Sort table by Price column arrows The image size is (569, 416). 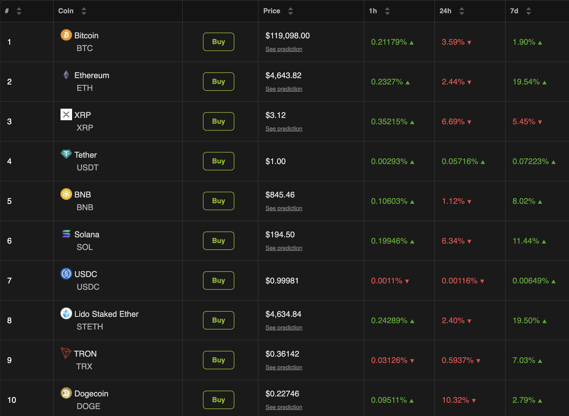click(x=290, y=11)
